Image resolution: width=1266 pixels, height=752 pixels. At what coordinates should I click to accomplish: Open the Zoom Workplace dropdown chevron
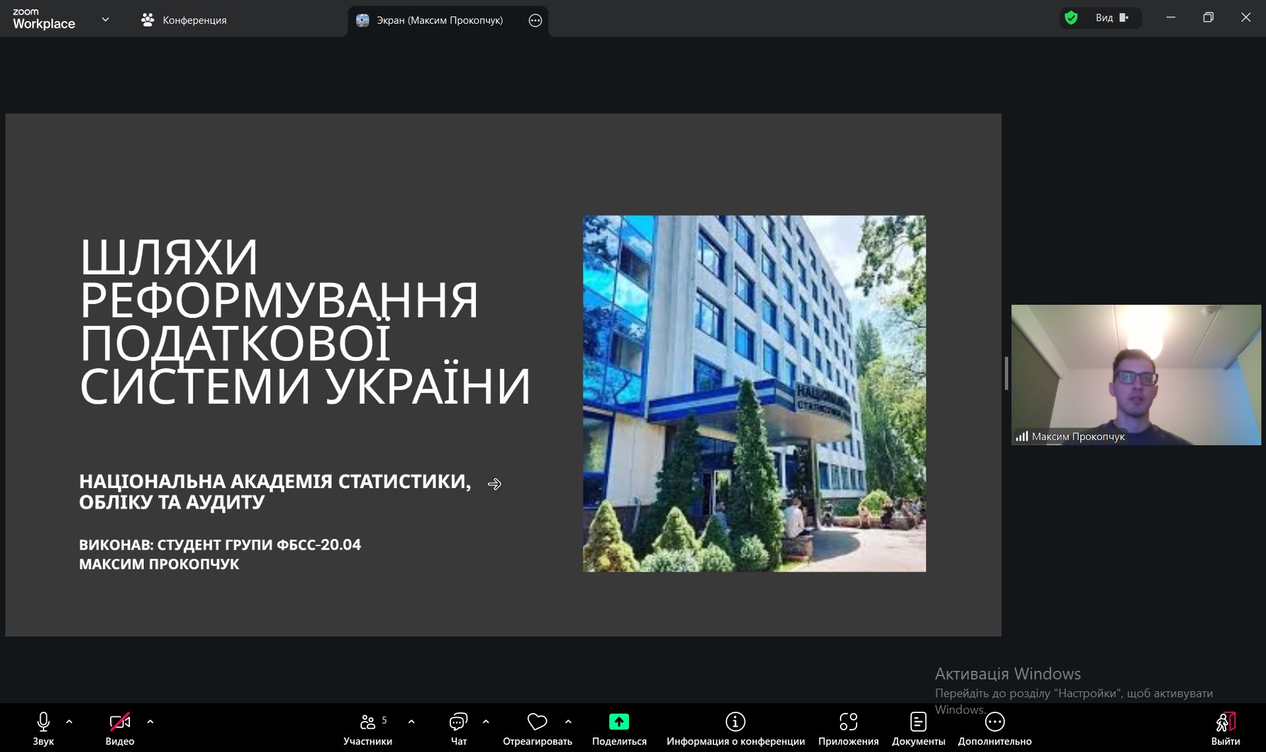(105, 20)
